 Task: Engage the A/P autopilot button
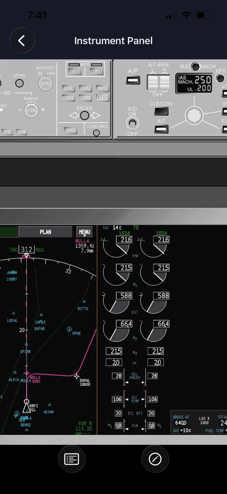tap(133, 80)
